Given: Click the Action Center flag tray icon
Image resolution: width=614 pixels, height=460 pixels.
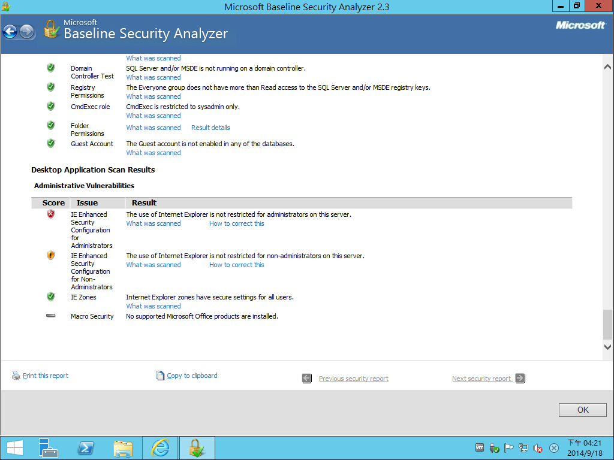Looking at the screenshot, I should [508, 447].
